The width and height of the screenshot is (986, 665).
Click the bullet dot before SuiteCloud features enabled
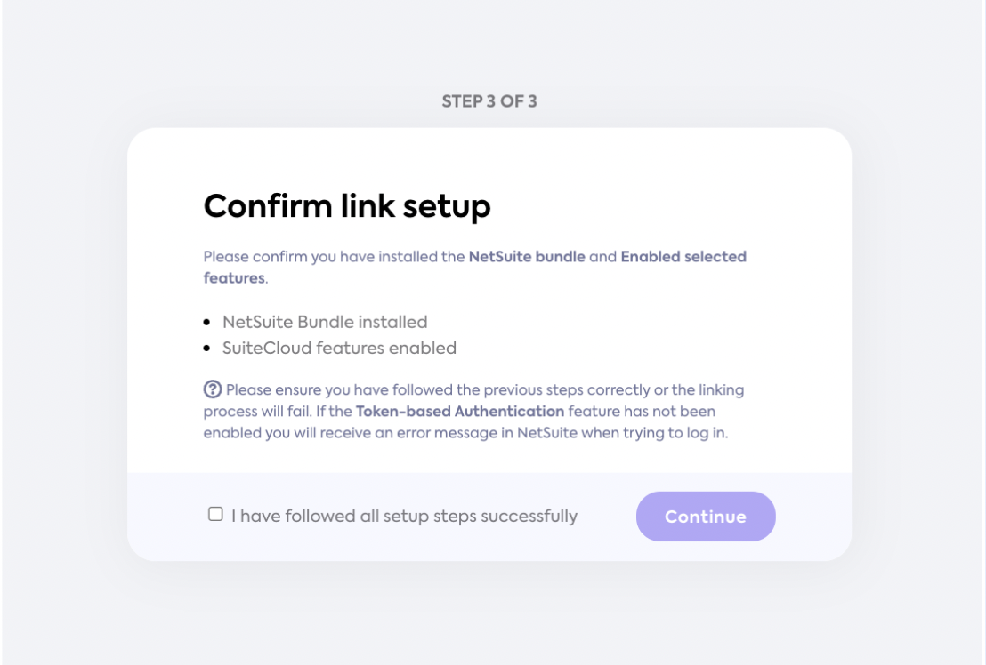point(206,349)
